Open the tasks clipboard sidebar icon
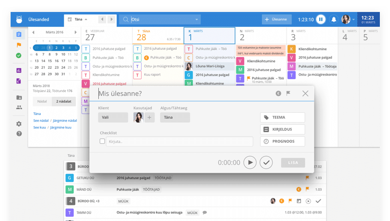This screenshot has height=221, width=390. (19, 34)
